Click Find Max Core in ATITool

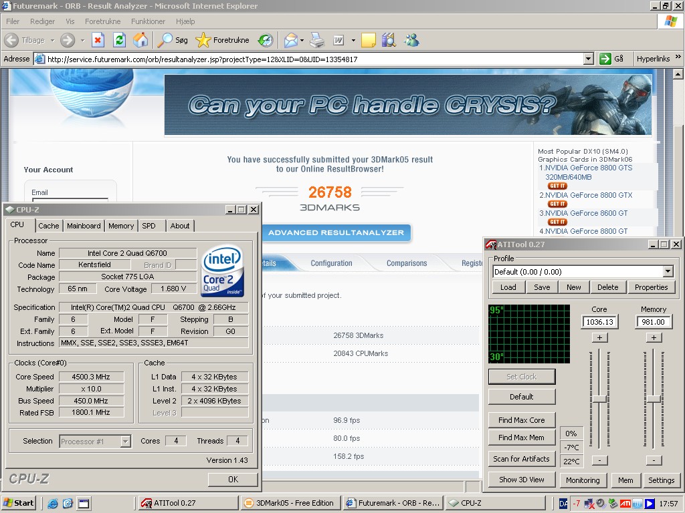(x=522, y=420)
